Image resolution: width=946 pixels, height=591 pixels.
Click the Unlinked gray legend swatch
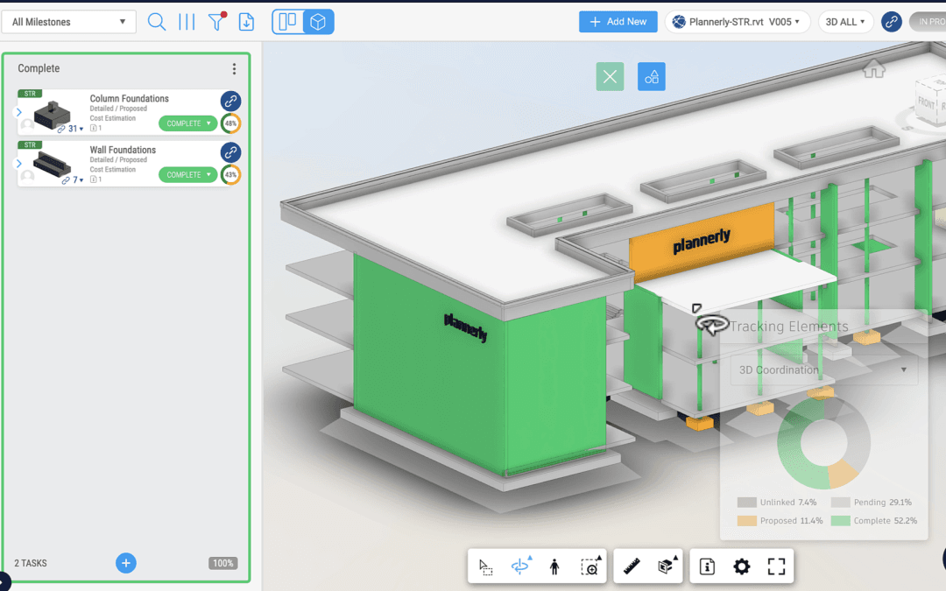[x=746, y=503]
